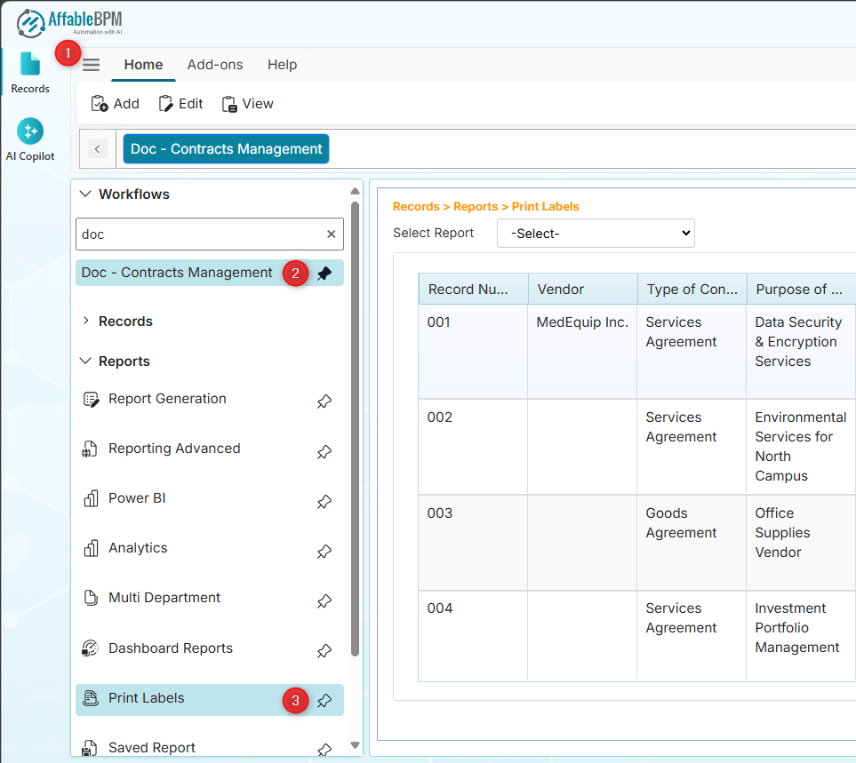Click the Add record toolbar button
The height and width of the screenshot is (763, 856).
coord(116,104)
